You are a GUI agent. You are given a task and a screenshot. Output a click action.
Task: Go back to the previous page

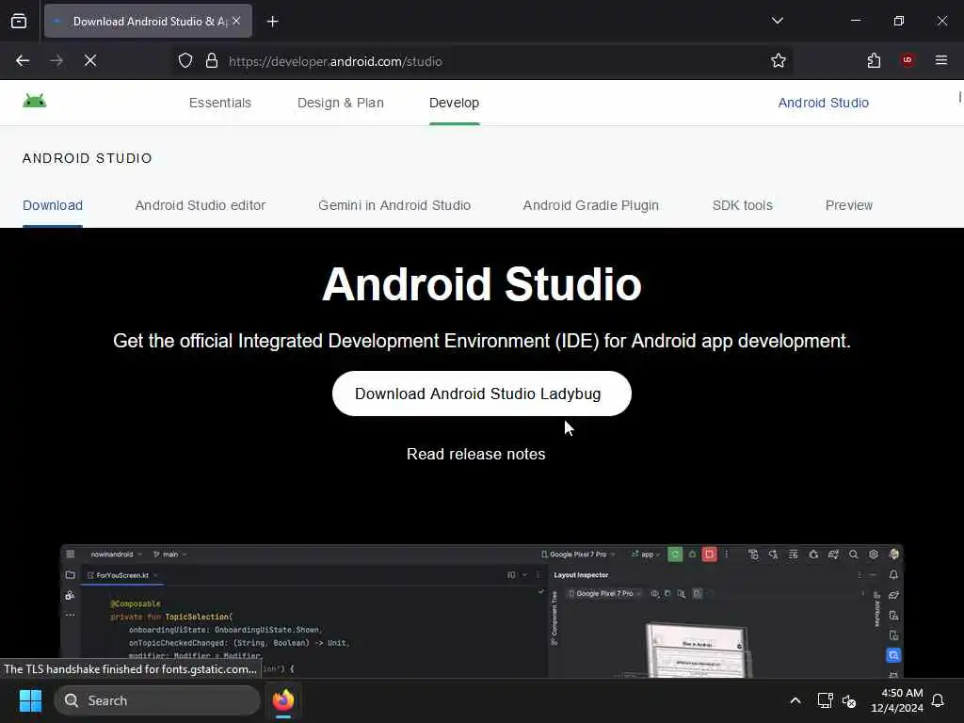(x=23, y=61)
